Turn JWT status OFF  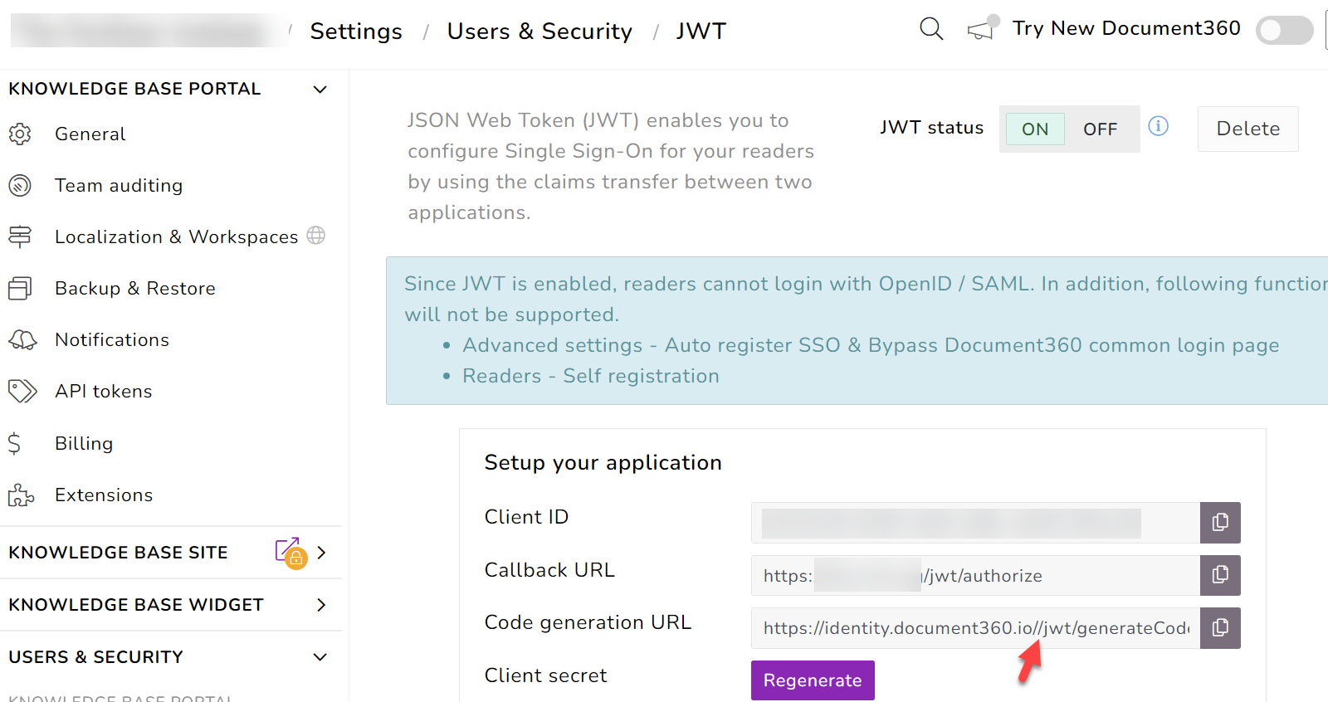(x=1100, y=129)
